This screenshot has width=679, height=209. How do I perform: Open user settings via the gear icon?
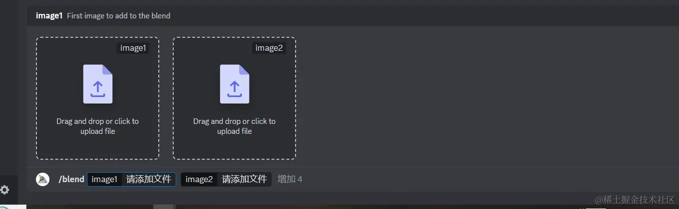pos(5,190)
